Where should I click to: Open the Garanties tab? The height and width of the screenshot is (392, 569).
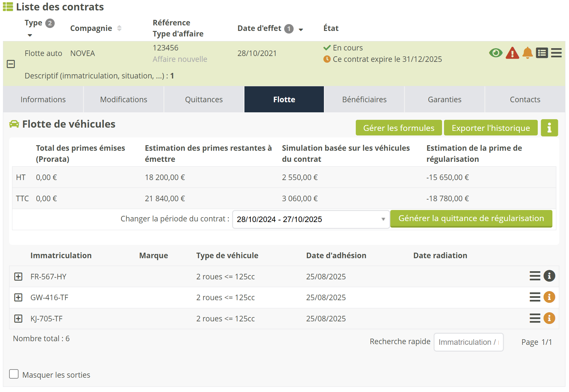(444, 100)
